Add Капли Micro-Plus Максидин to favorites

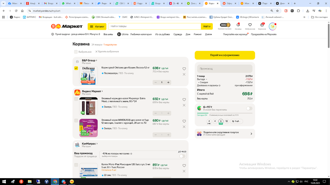coord(184,166)
